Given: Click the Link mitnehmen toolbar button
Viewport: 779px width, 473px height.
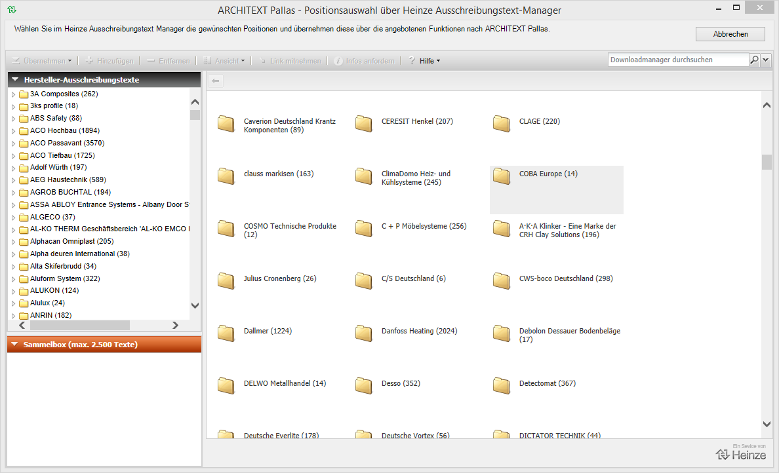Looking at the screenshot, I should [x=290, y=61].
